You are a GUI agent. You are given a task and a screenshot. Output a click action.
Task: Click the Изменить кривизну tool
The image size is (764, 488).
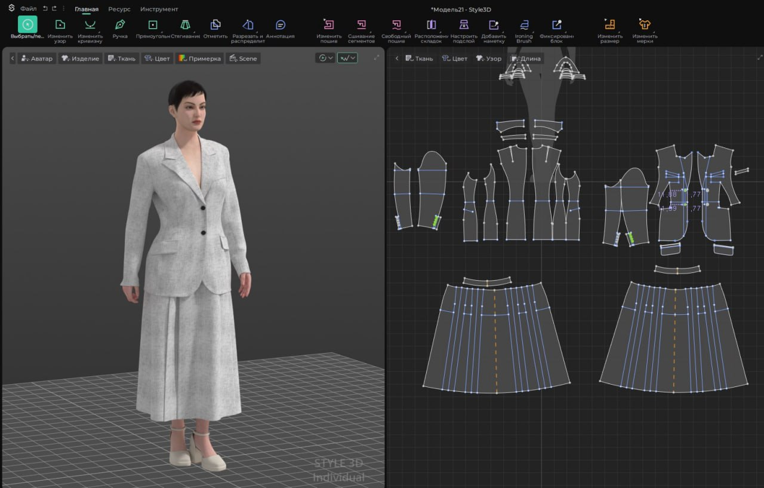pos(90,25)
